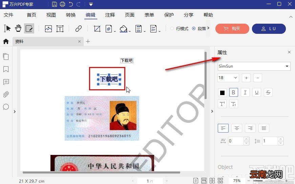Image resolution: width=295 pixels, height=184 pixels.
Task: Undo the last action
Action: click(71, 4)
